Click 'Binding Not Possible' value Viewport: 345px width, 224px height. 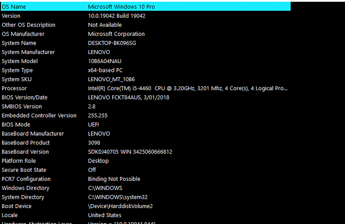tap(114, 179)
